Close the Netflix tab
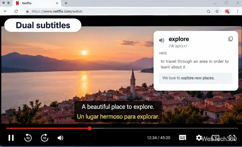Image resolution: width=242 pixels, height=147 pixels. click(x=57, y=3)
